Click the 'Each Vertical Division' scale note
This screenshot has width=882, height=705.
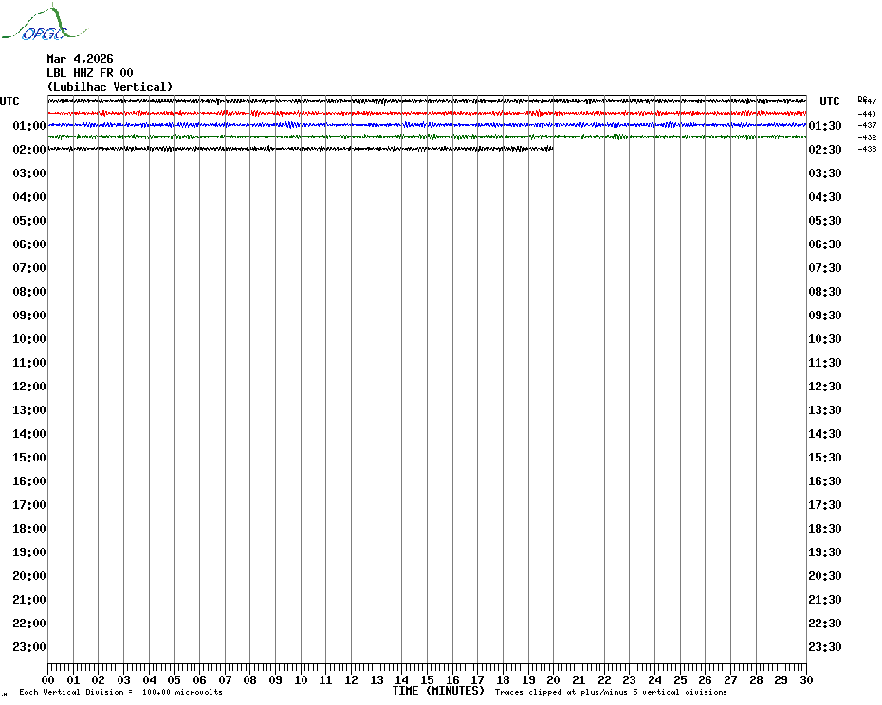pos(120,693)
